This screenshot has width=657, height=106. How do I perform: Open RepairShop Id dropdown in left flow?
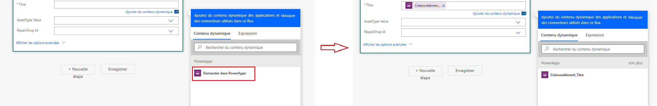[x=116, y=31]
